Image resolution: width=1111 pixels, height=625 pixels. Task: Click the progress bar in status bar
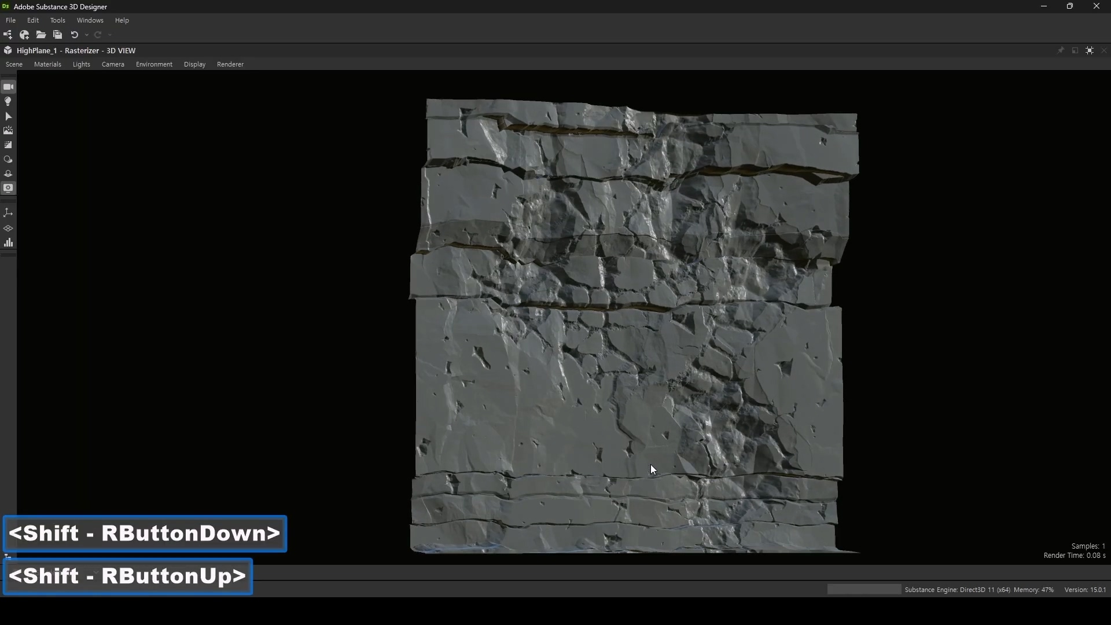[x=864, y=589]
